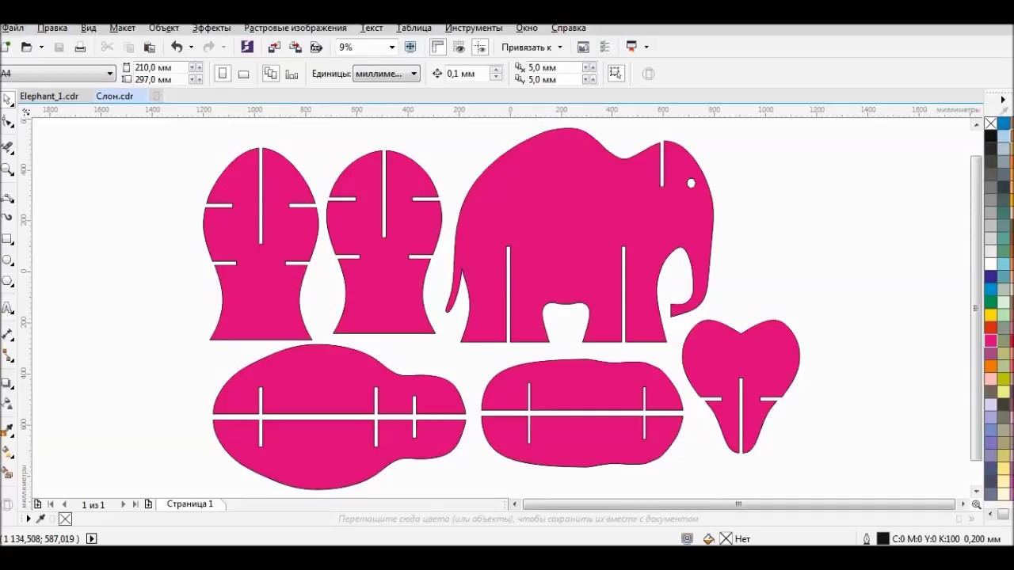Toggle Show Rulers button
The width and height of the screenshot is (1014, 570).
[438, 47]
